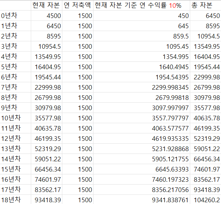Select the header cell 연 저축액

[78, 5]
